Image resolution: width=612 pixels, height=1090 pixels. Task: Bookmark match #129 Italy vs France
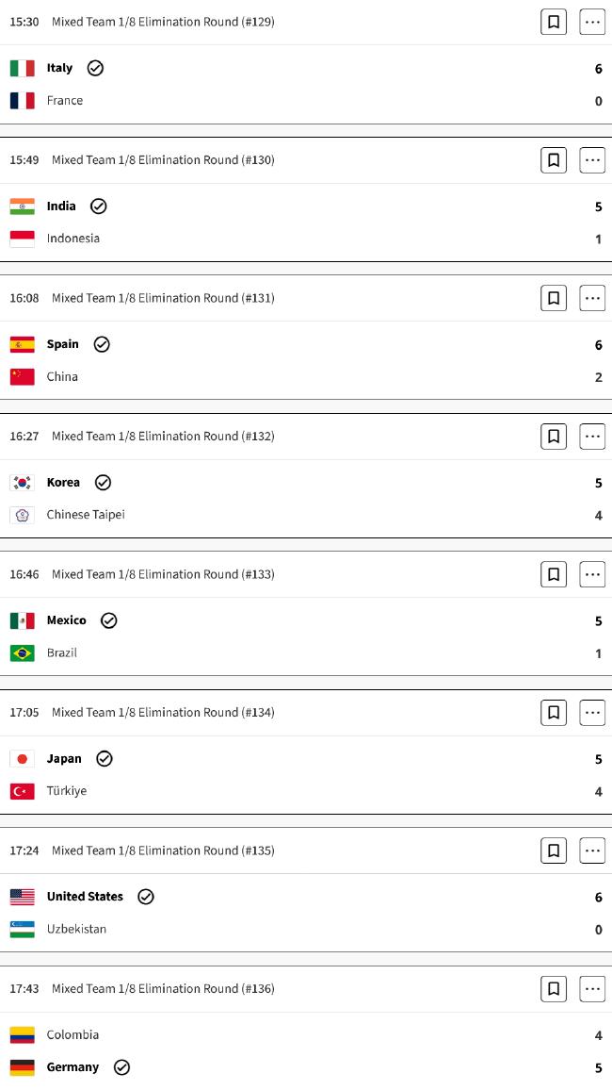553,23
